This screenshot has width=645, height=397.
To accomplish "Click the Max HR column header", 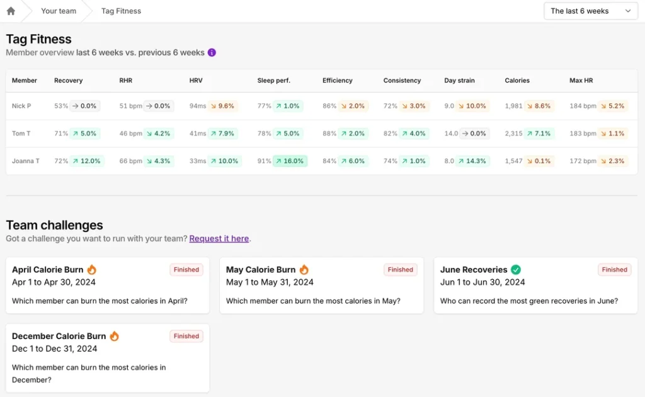I will click(x=581, y=81).
